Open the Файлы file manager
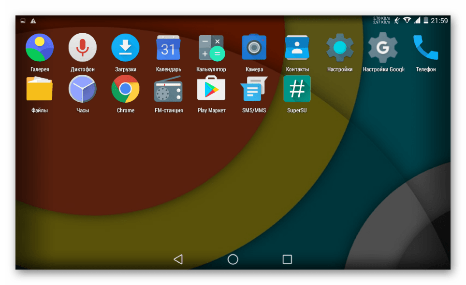The height and width of the screenshot is (285, 466). tap(40, 89)
